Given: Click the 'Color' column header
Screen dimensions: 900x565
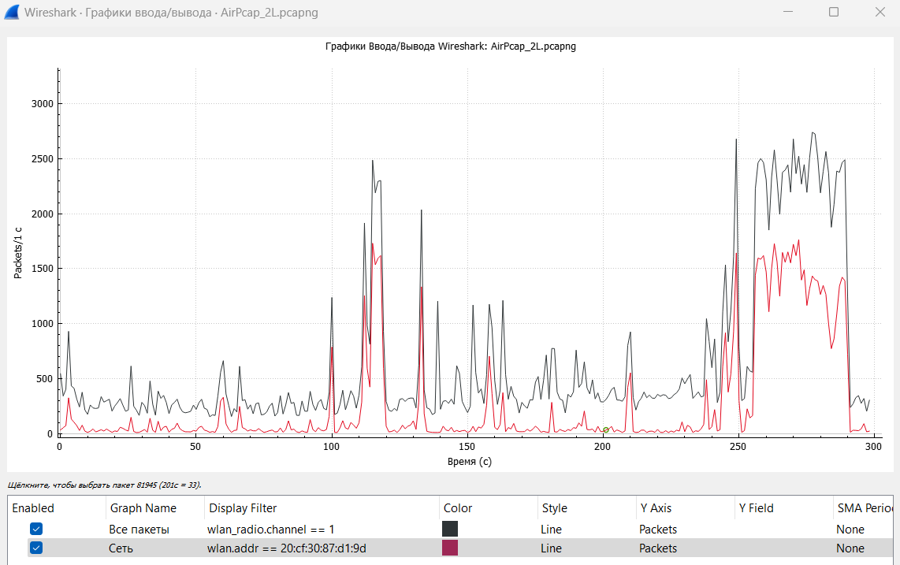Looking at the screenshot, I should click(488, 508).
